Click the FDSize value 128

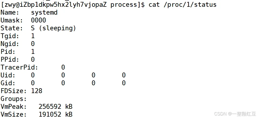(37, 91)
